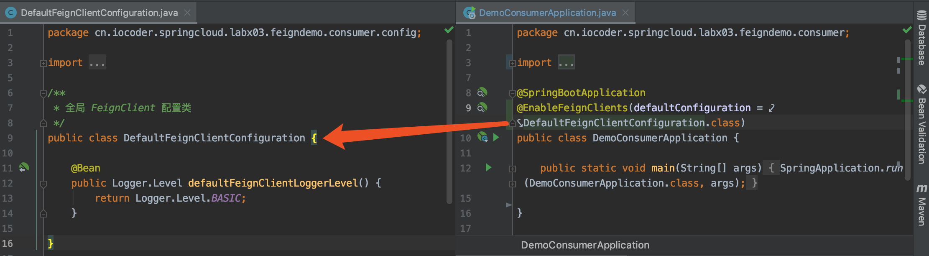Click the package statement in left editor
Screen dimensions: 929x256
[235, 33]
